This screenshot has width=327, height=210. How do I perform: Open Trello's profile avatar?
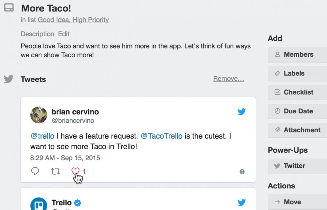click(39, 204)
